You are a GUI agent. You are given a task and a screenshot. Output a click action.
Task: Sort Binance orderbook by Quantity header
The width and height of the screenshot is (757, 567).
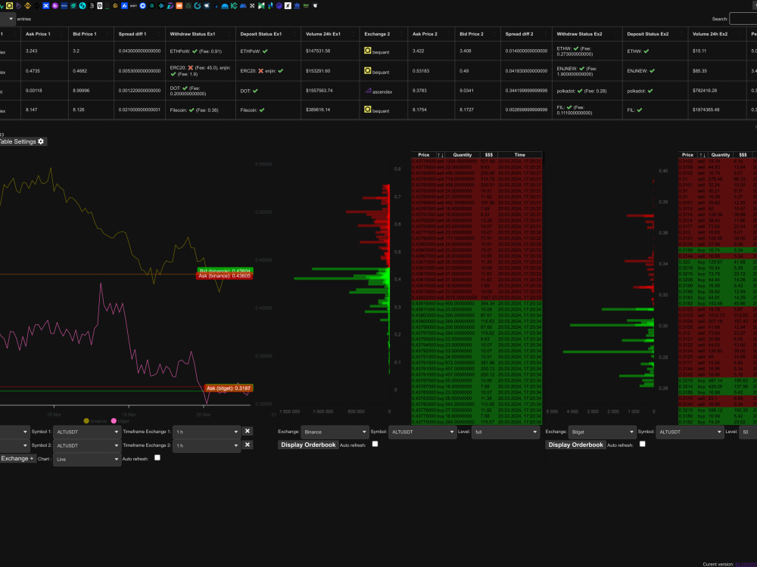click(x=462, y=155)
